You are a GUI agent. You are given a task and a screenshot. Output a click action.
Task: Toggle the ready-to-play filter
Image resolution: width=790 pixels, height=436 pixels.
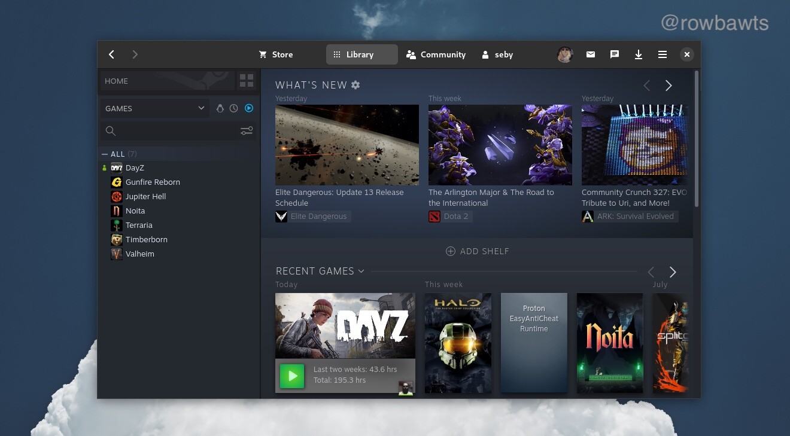(x=249, y=108)
